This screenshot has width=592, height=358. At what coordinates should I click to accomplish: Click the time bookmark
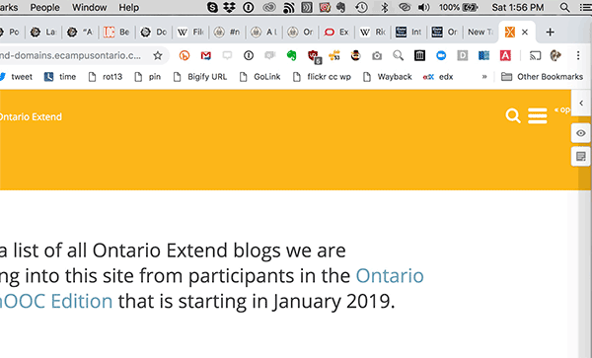pos(60,77)
